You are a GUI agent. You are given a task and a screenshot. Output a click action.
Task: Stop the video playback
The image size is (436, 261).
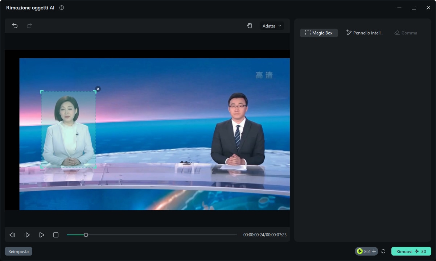point(56,235)
